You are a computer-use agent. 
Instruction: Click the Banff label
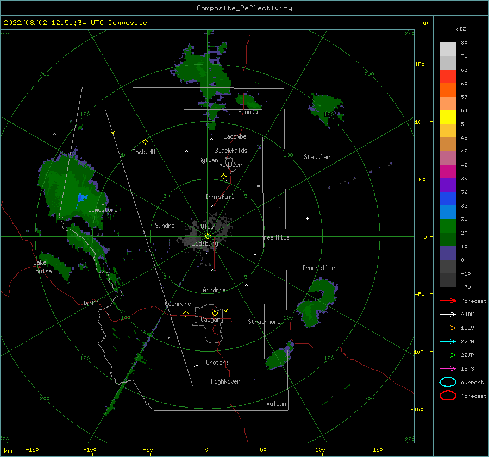(x=90, y=303)
